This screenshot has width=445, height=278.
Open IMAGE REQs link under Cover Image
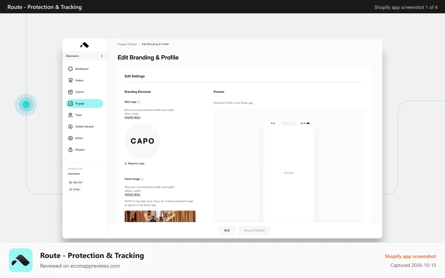pos(132,195)
